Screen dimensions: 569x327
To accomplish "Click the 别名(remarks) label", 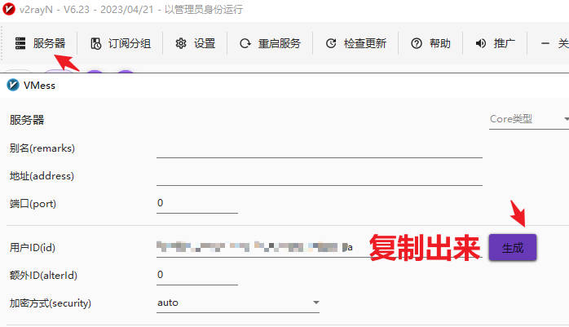I will tap(42, 148).
